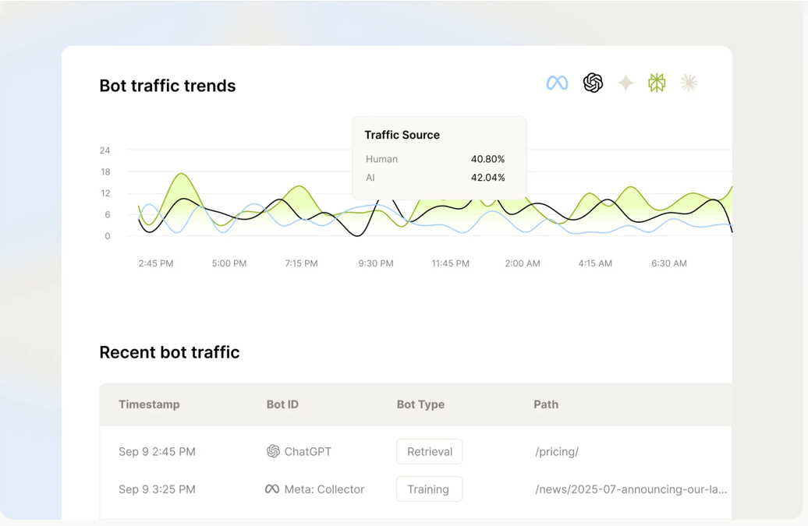This screenshot has height=526, width=808.
Task: Enable the Gemini sparkle filter icon
Action: [x=625, y=83]
